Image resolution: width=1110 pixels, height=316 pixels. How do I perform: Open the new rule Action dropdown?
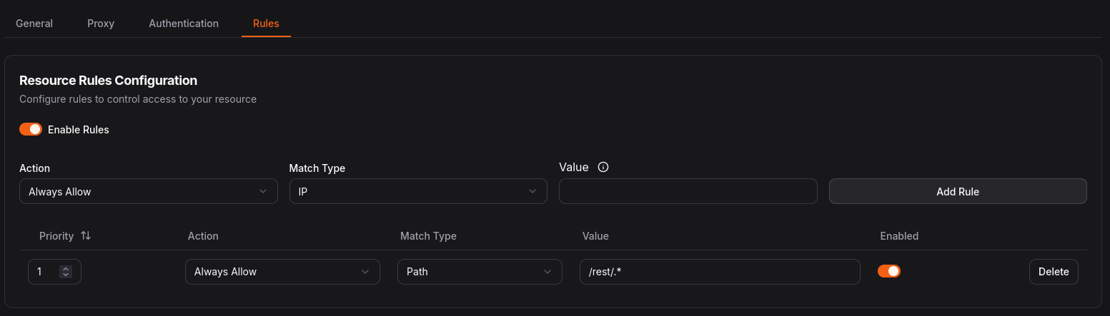click(148, 191)
